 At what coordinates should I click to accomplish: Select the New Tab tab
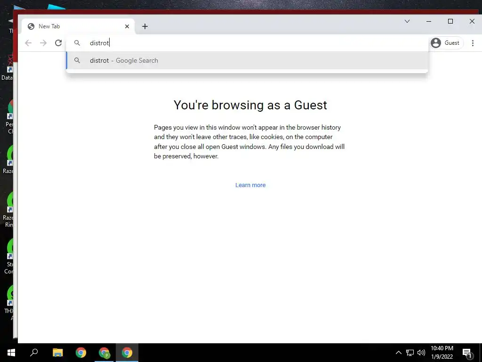78,26
